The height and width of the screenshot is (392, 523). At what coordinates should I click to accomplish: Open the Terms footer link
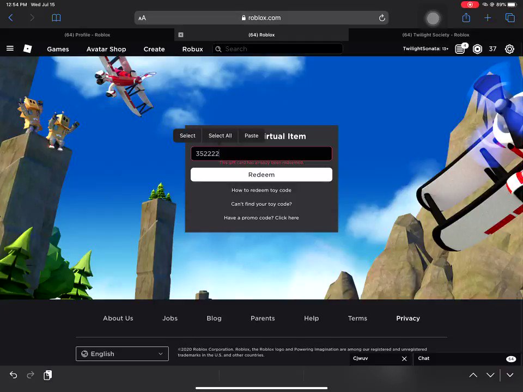[357, 318]
